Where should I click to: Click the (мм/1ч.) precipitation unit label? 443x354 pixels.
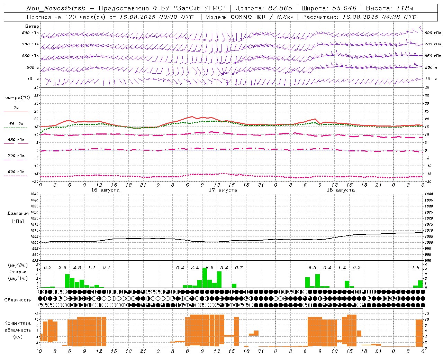pos(17,279)
